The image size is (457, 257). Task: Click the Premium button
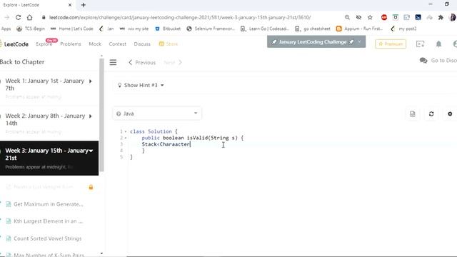(x=391, y=44)
